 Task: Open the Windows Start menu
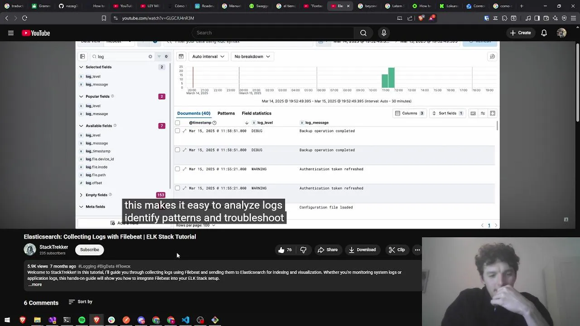coord(7,320)
